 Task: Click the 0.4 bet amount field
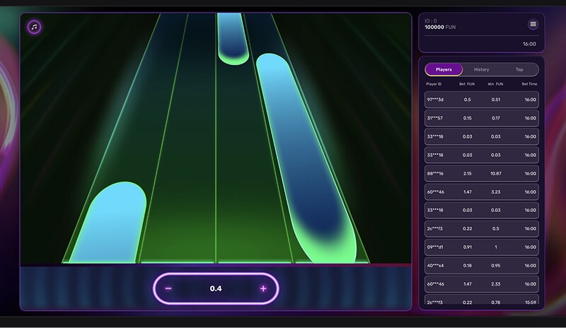tap(216, 288)
